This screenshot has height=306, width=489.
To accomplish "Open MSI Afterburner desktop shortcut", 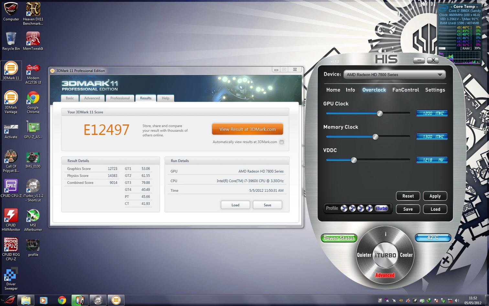I will [33, 220].
